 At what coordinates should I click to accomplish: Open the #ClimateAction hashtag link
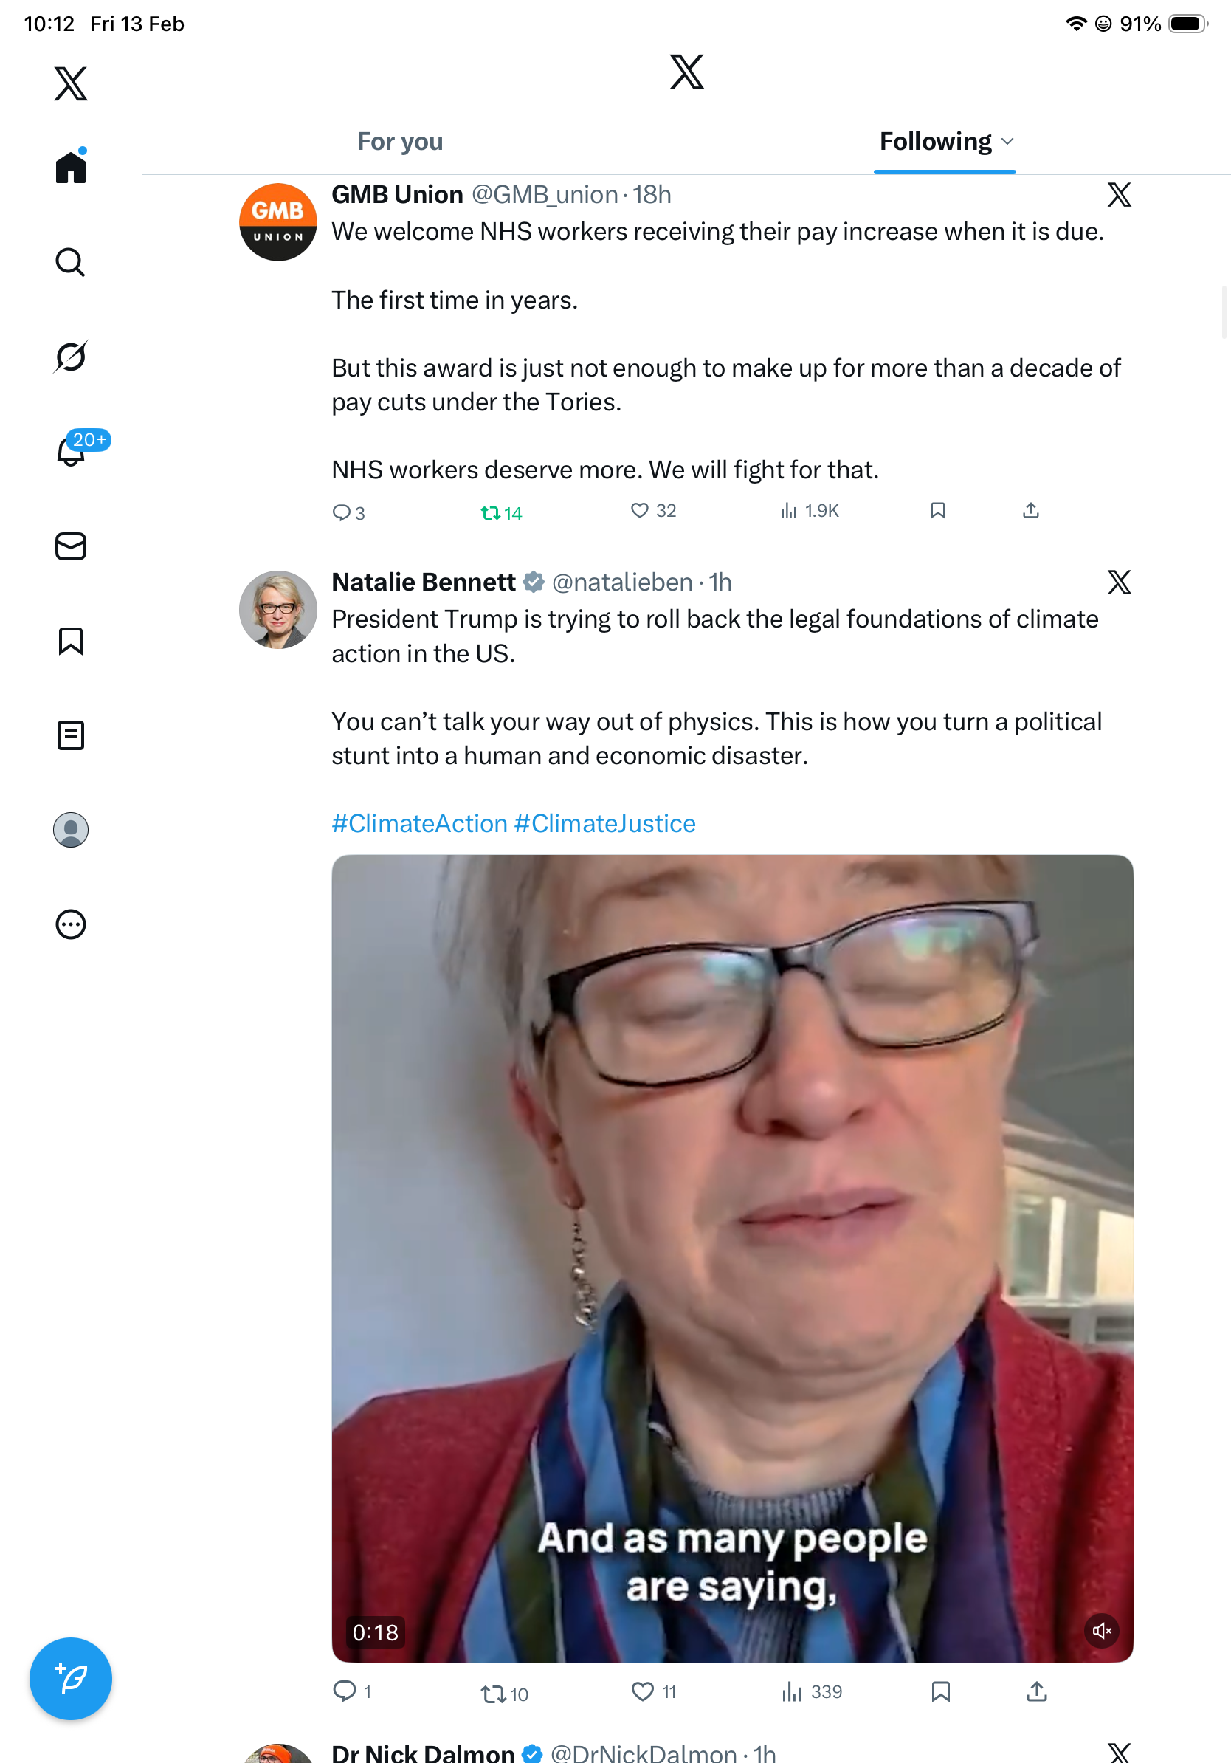tap(419, 823)
